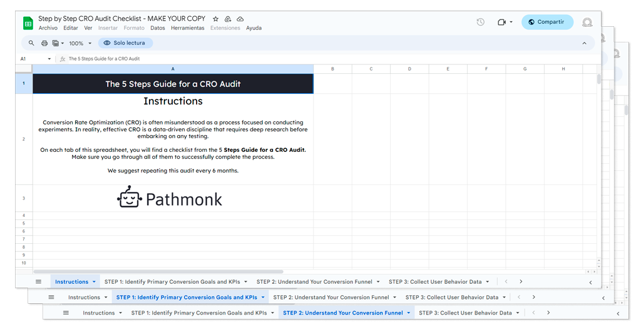Open the Herramientas menu
Screen dimensions: 641x332
[187, 28]
